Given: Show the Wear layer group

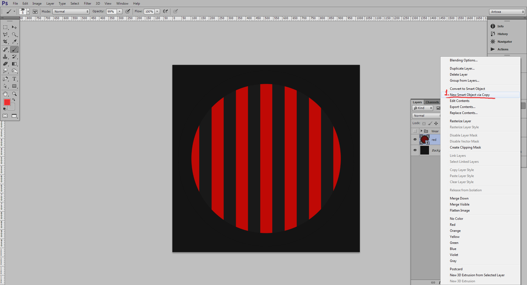Looking at the screenshot, I should coord(415,131).
